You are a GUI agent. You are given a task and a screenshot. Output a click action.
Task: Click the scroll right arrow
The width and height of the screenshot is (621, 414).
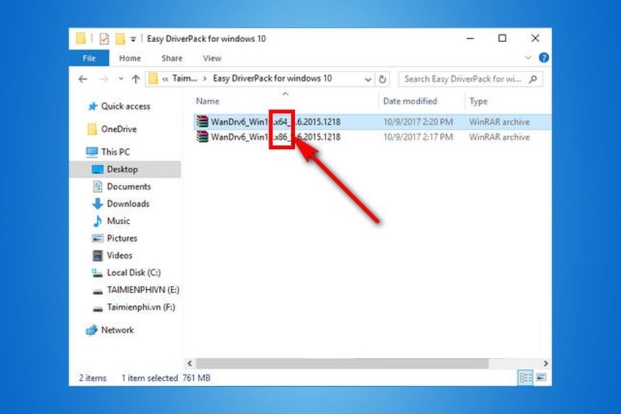point(546,364)
